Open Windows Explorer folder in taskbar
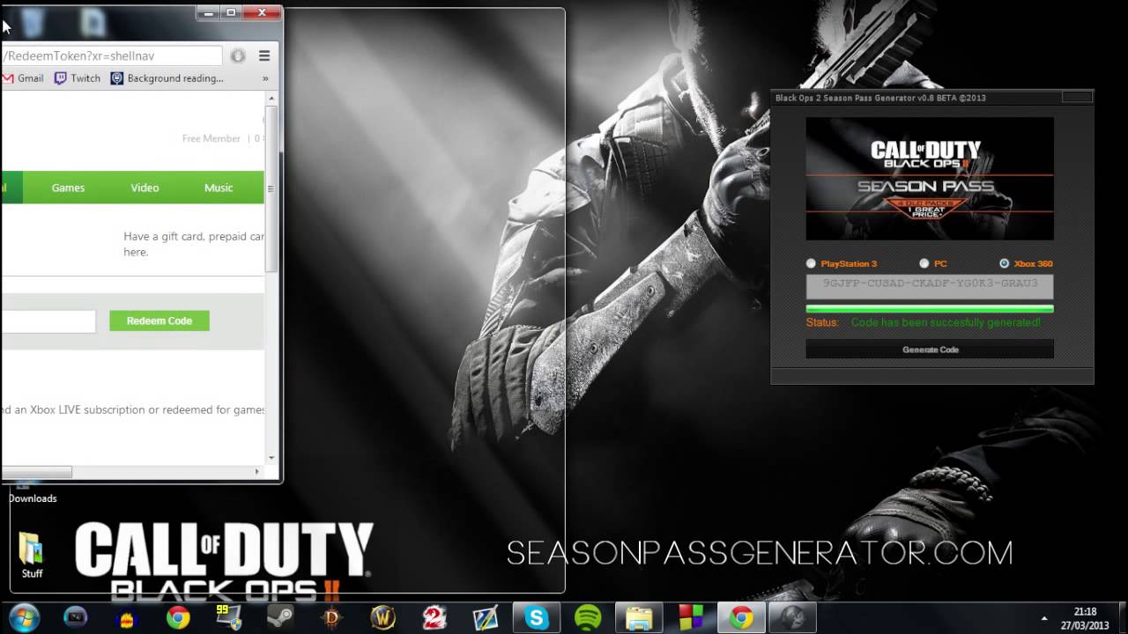The height and width of the screenshot is (634, 1128). pos(639,618)
